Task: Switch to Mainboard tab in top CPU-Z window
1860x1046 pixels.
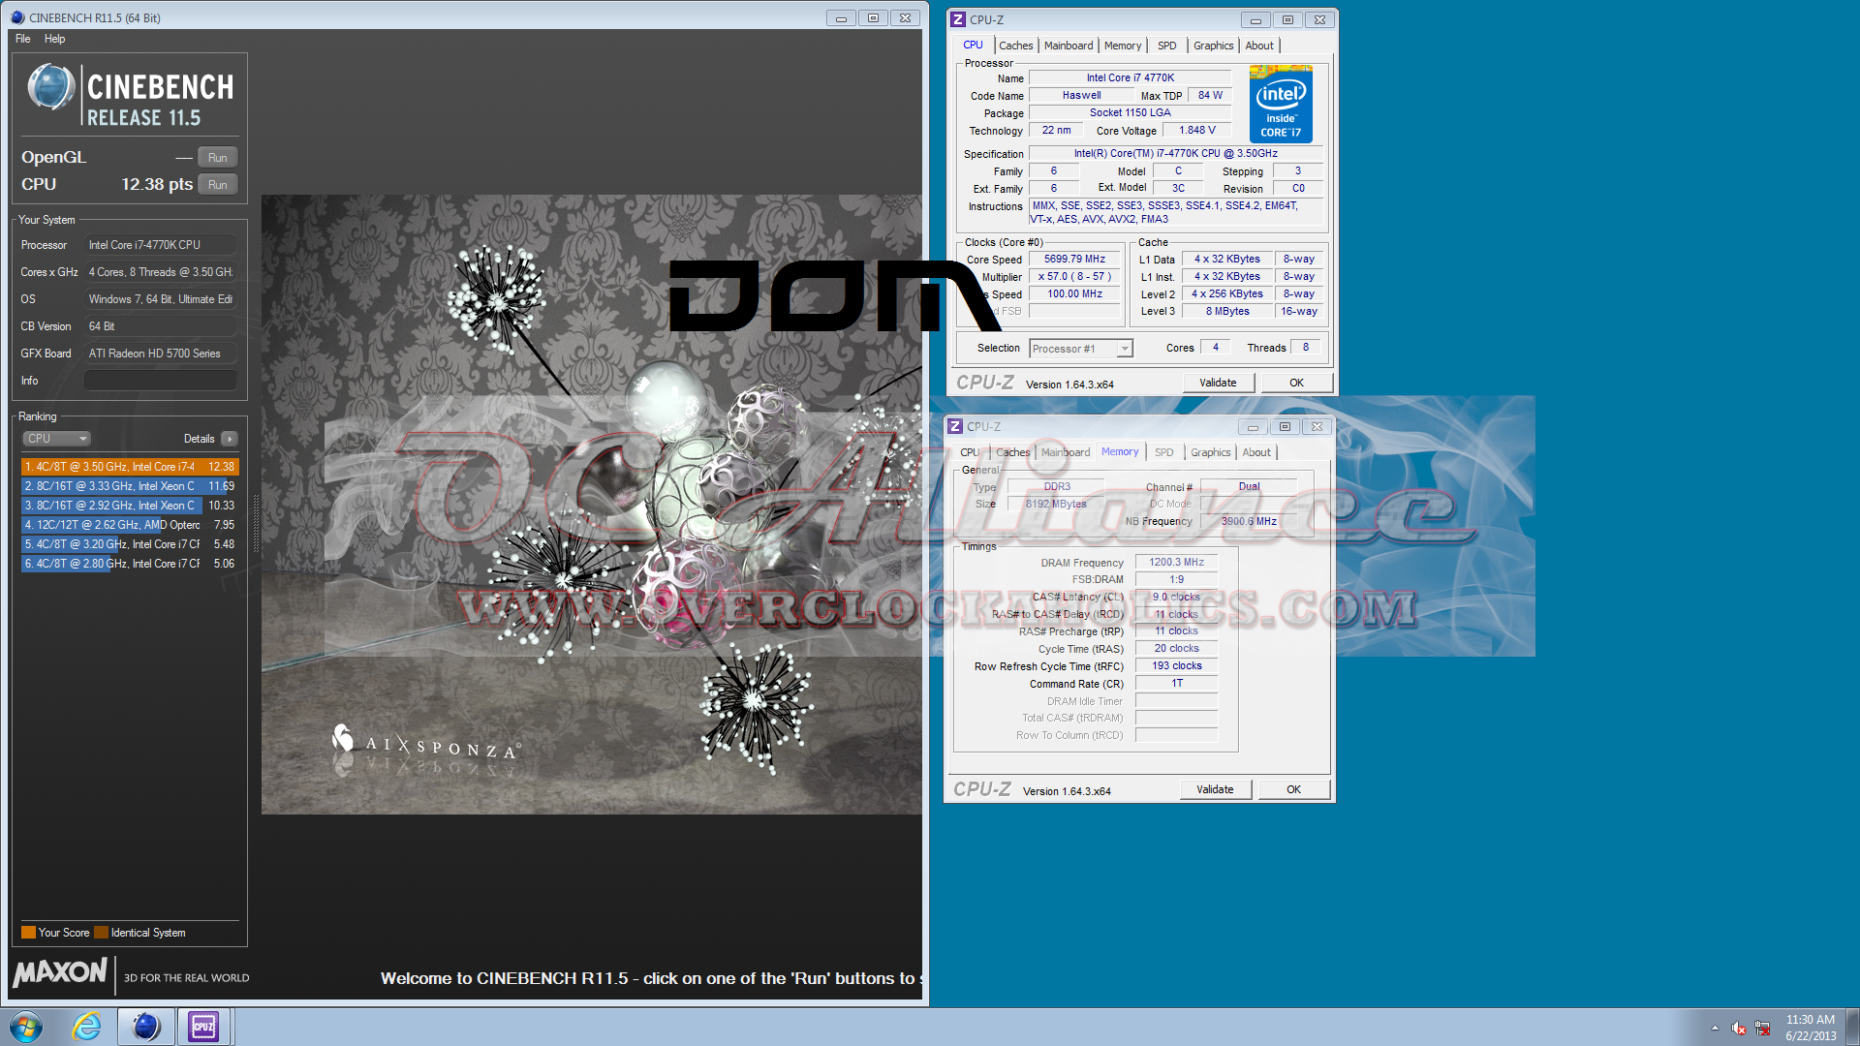Action: coord(1069,46)
